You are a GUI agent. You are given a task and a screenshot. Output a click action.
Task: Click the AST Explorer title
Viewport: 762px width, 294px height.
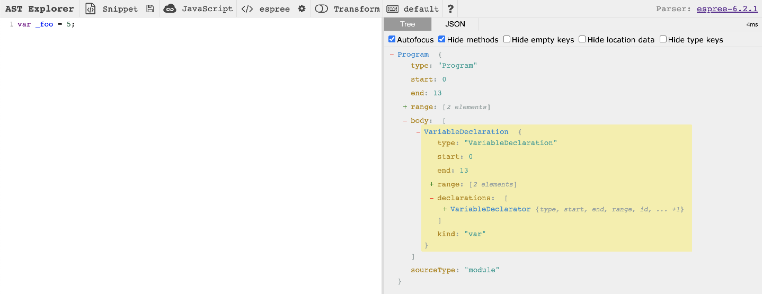tap(40, 8)
